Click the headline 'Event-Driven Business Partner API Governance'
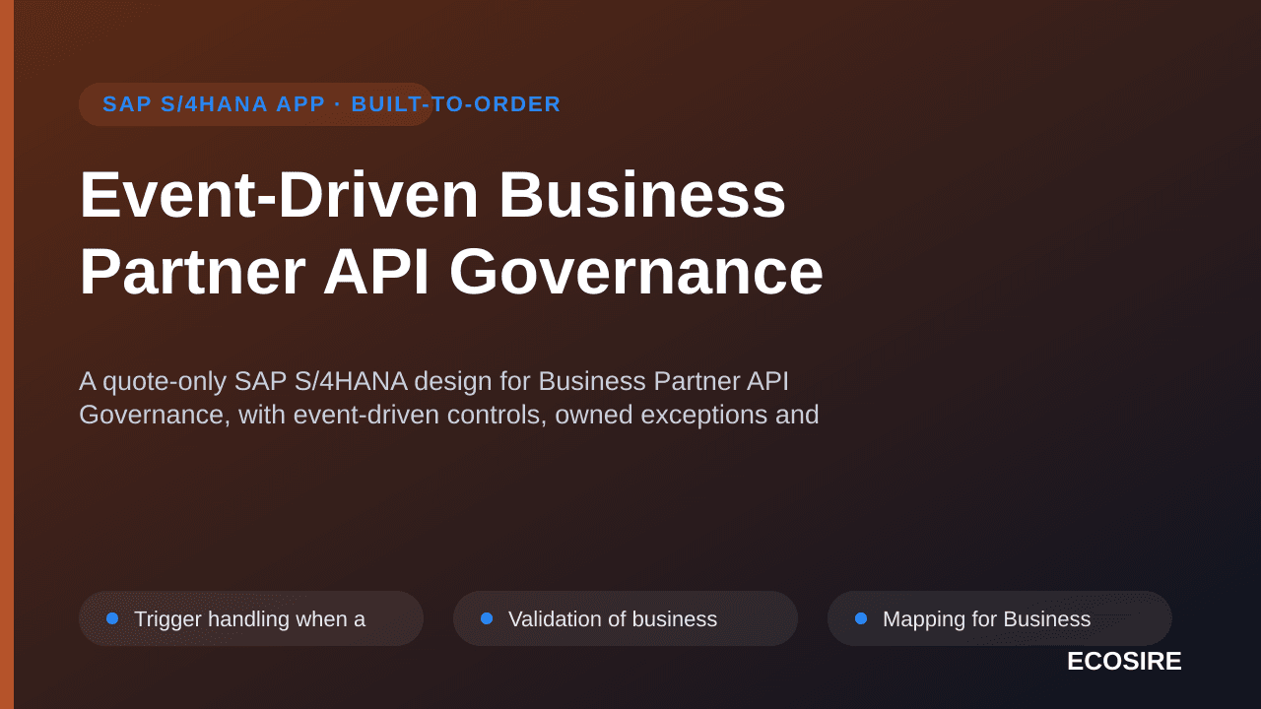Screen dimensions: 1261x709 (x=451, y=232)
